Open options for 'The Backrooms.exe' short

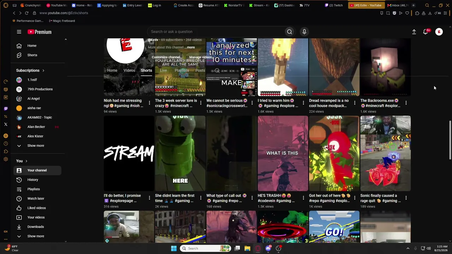click(x=406, y=103)
